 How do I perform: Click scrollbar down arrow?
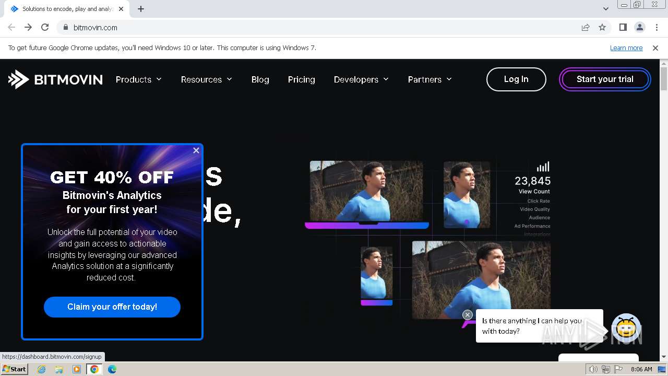tap(664, 357)
